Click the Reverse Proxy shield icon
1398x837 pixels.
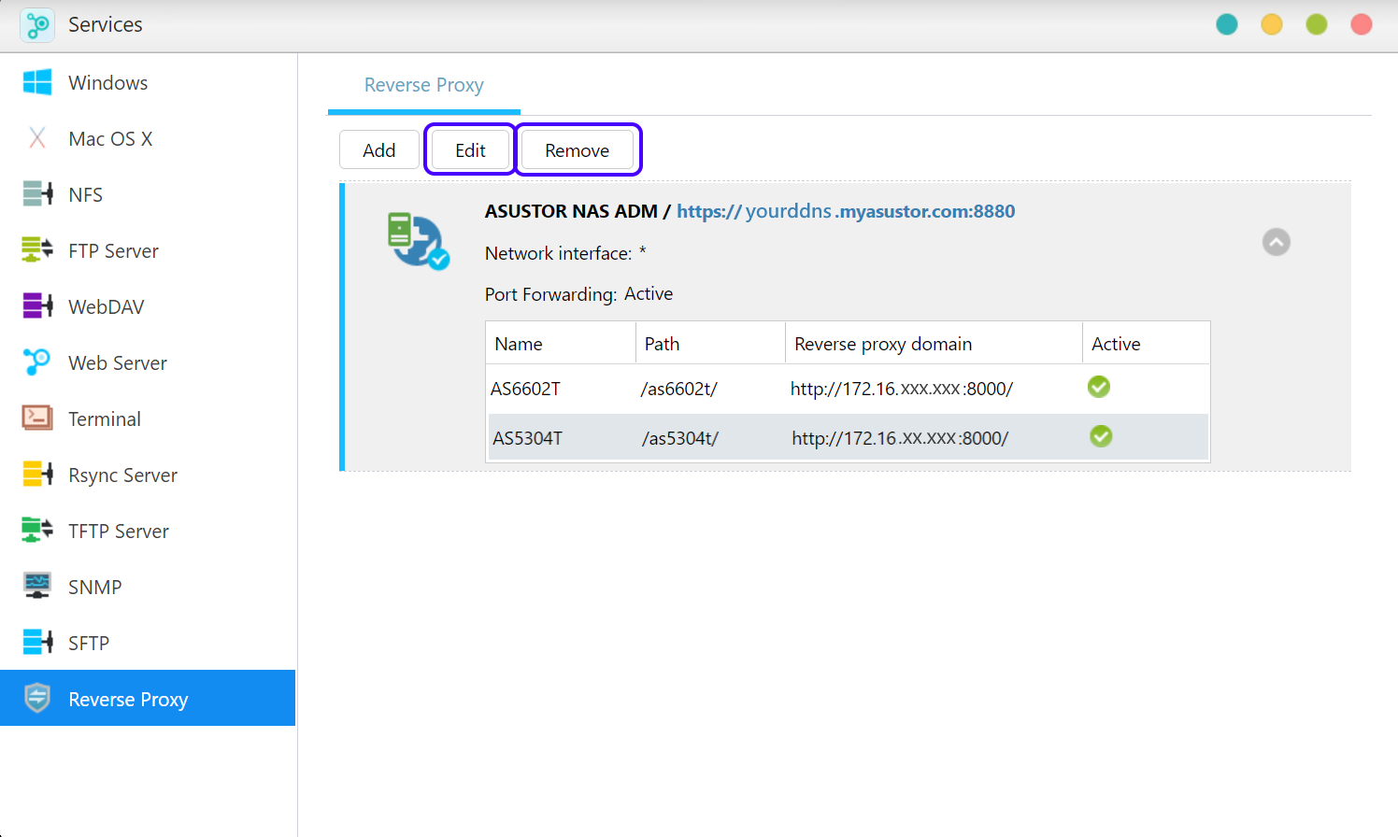click(37, 698)
